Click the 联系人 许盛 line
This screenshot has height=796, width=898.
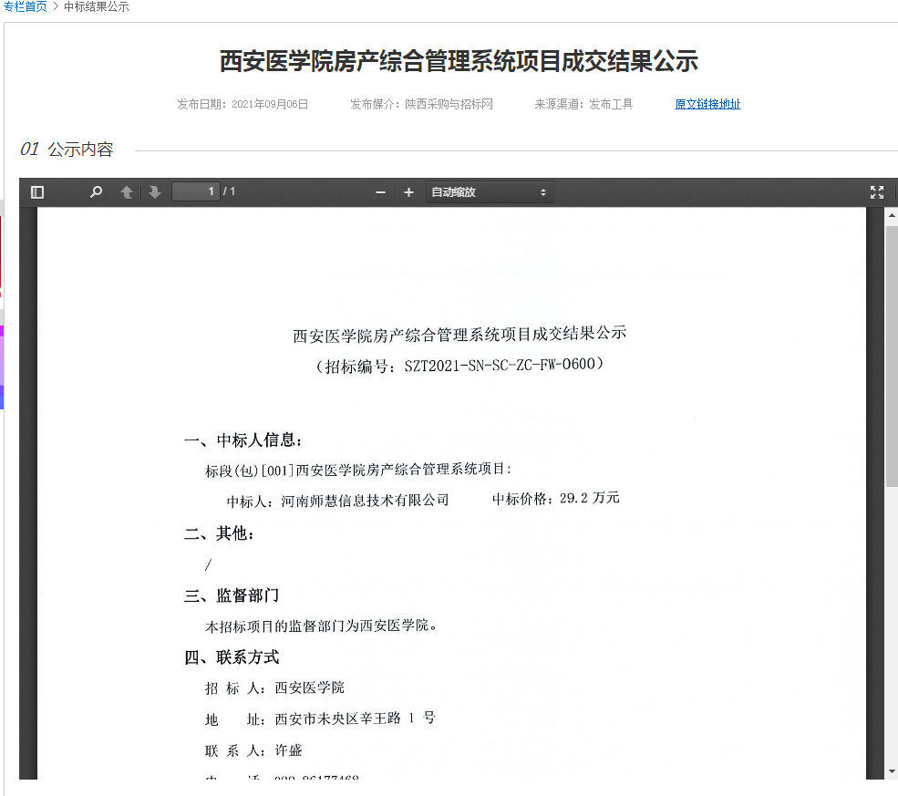tap(253, 750)
